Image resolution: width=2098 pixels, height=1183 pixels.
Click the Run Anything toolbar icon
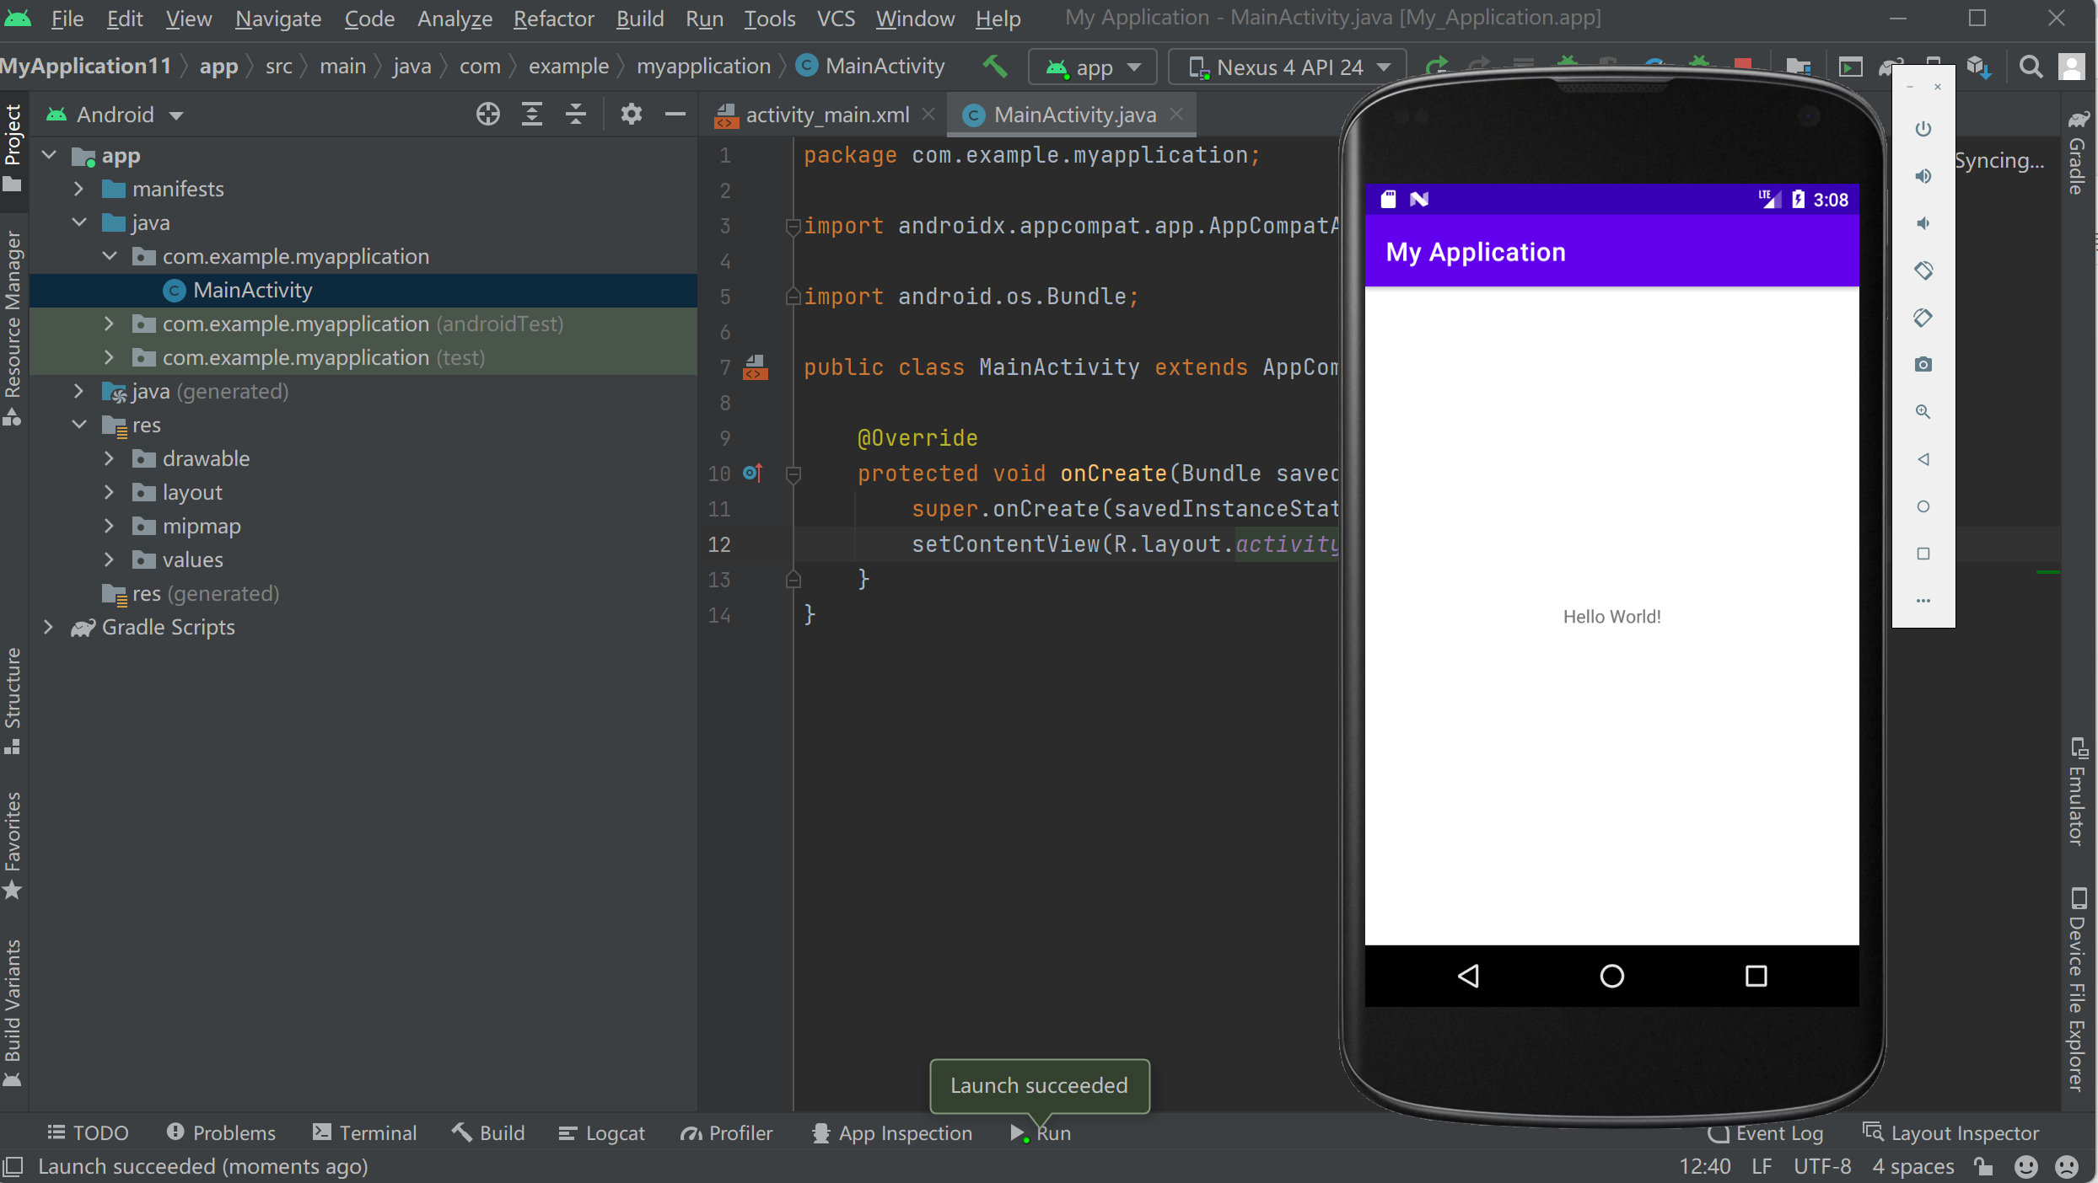[1850, 67]
